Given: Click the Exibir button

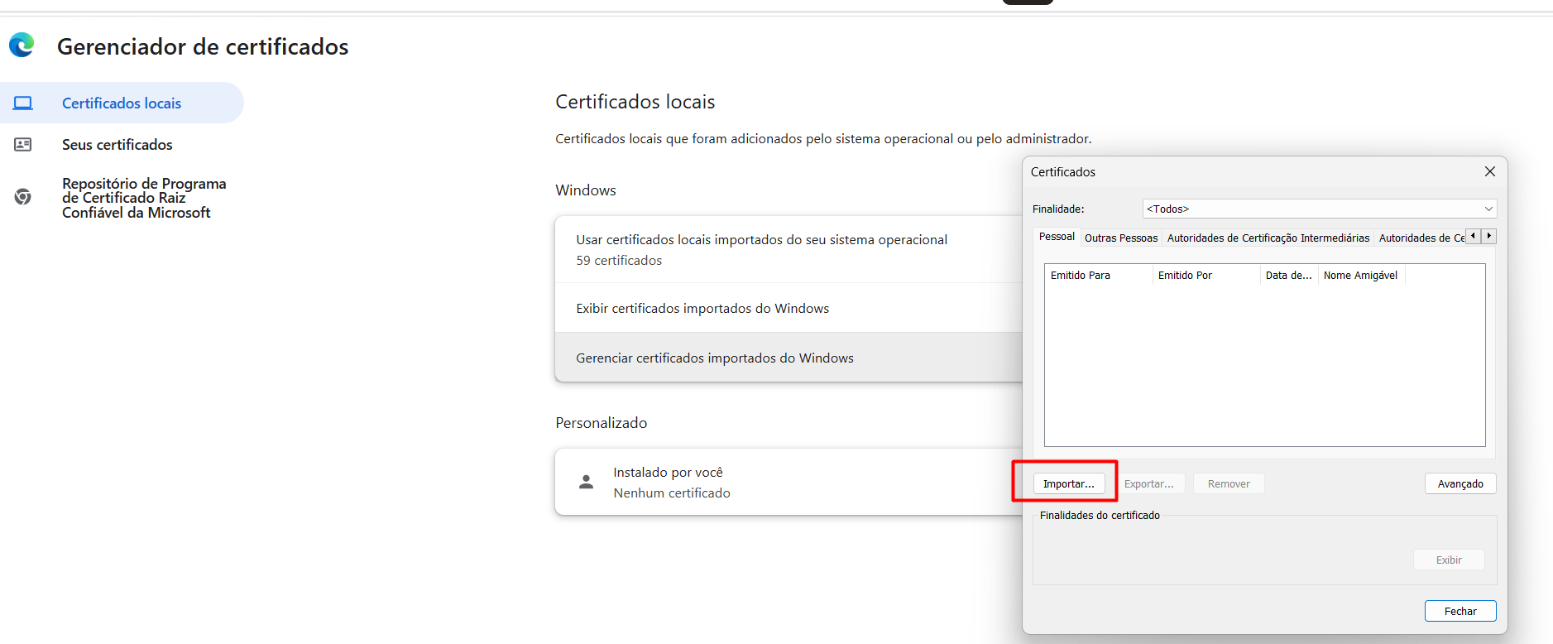Looking at the screenshot, I should 1449,560.
